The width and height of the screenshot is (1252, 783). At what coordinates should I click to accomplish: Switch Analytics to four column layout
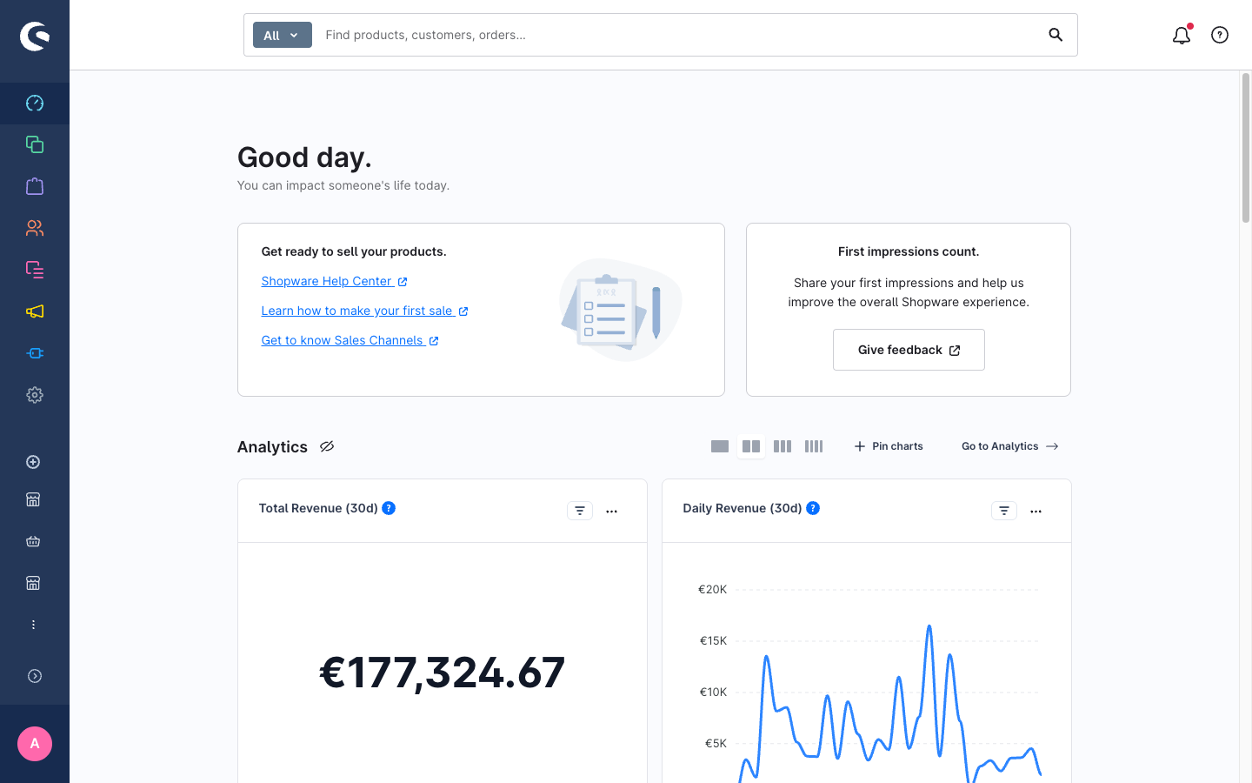click(814, 446)
